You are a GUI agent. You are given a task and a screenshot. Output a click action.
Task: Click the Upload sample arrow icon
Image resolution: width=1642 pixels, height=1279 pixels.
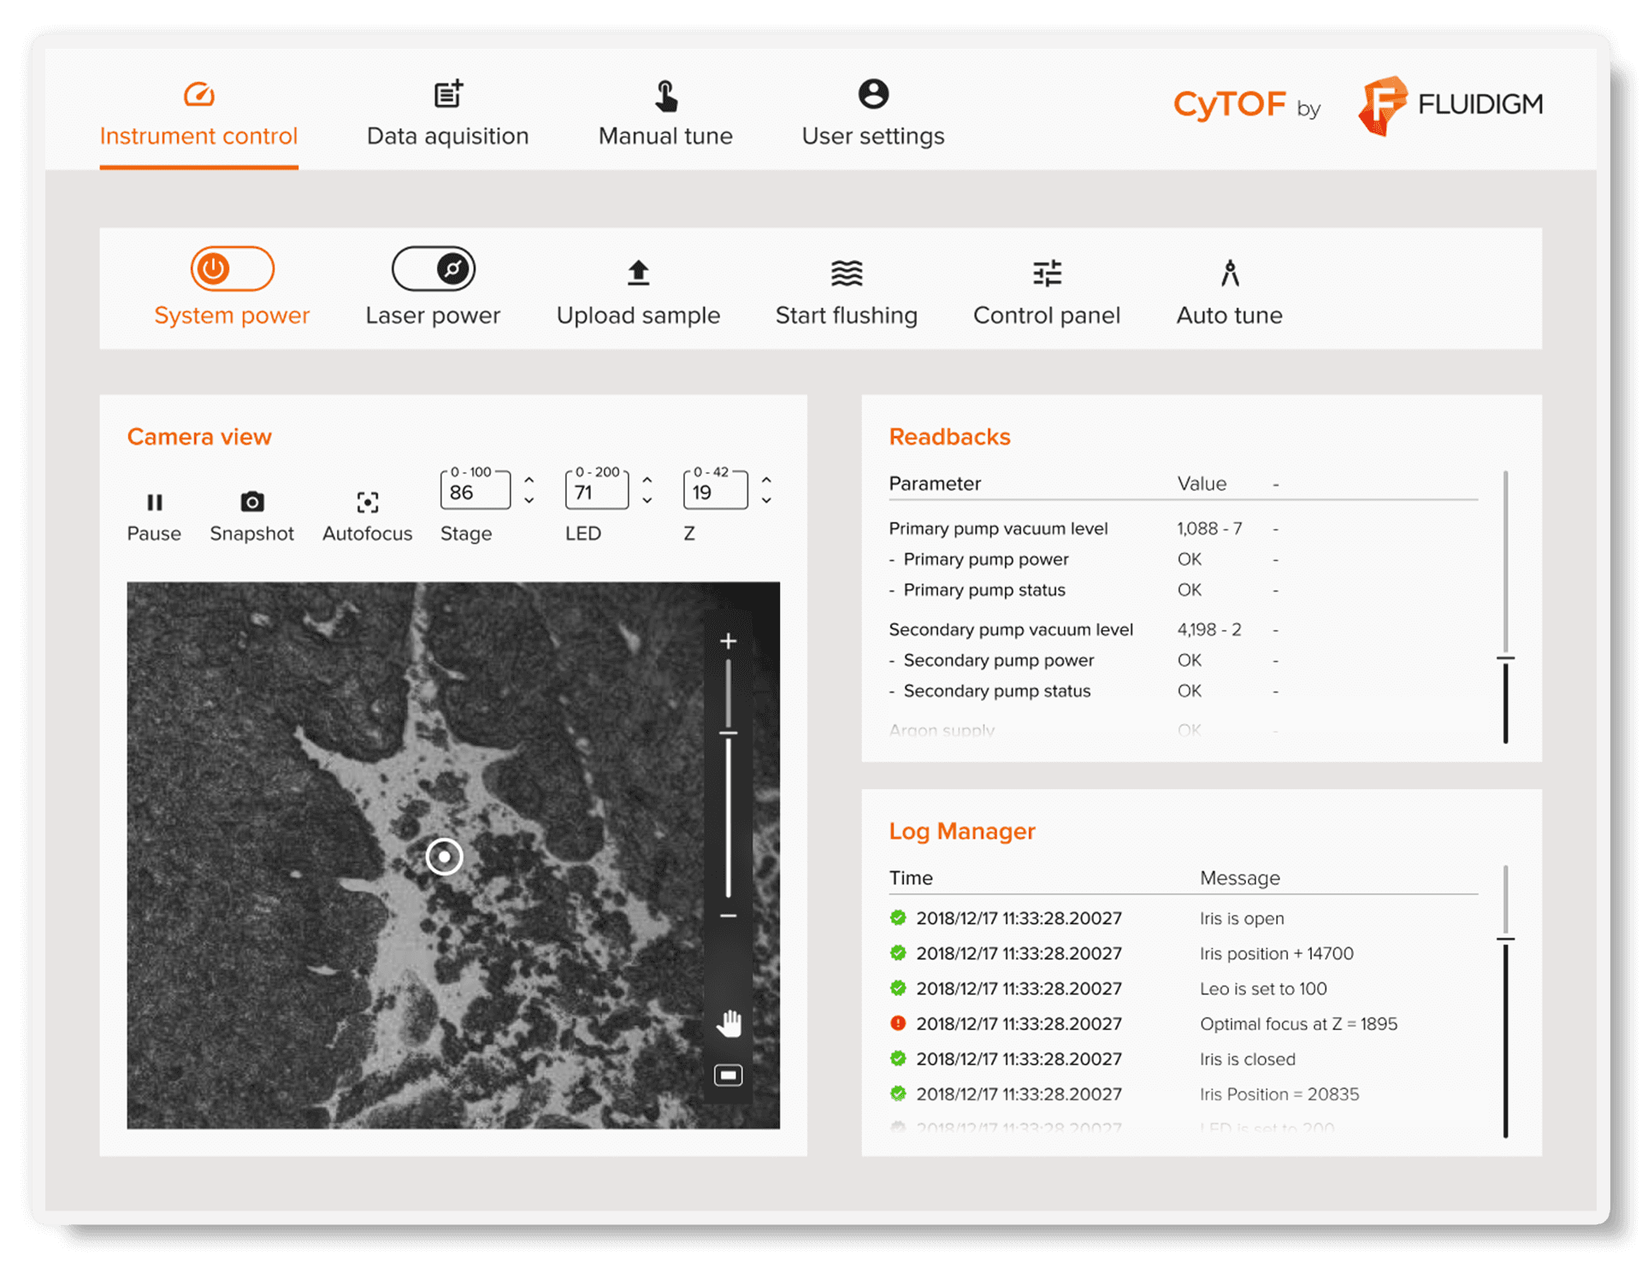(638, 273)
